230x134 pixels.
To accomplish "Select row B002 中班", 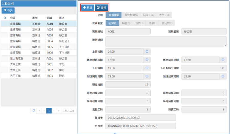I will pos(39,70).
